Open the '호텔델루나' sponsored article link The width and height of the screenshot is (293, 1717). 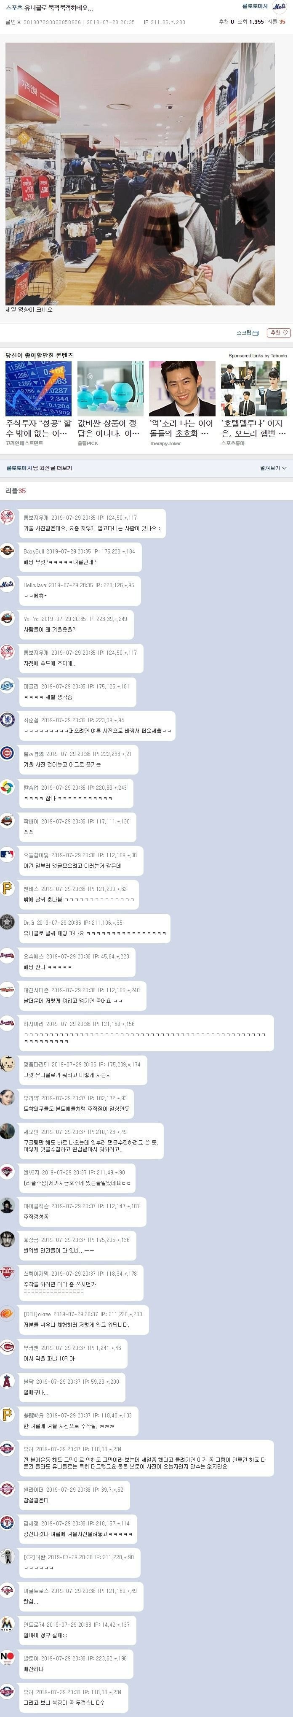(x=253, y=428)
